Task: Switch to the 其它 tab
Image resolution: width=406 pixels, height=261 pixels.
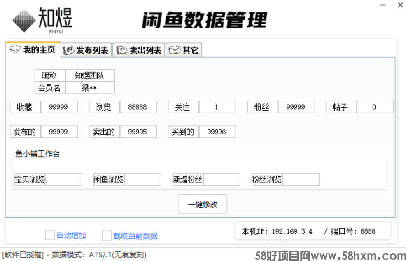Action: coord(184,50)
